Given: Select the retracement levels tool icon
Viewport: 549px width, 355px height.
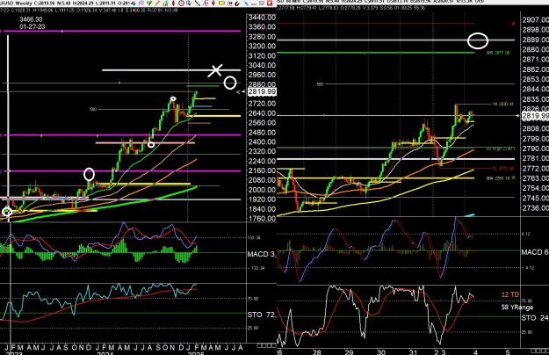Looking at the screenshot, I should click(206, 4).
